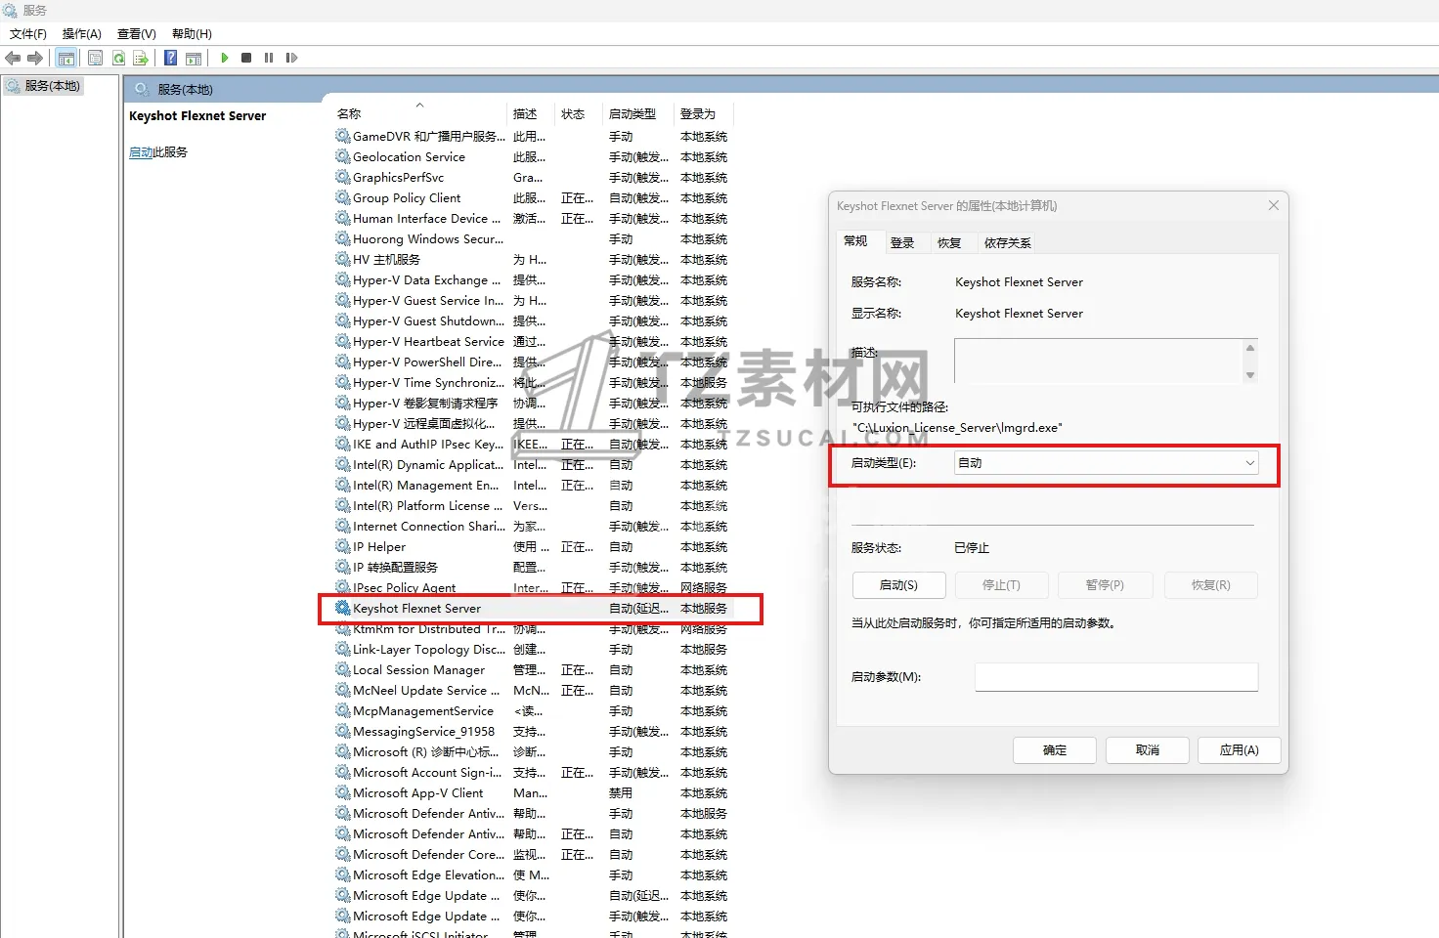
Task: Open the blue Help question-mark icon
Action: [170, 59]
